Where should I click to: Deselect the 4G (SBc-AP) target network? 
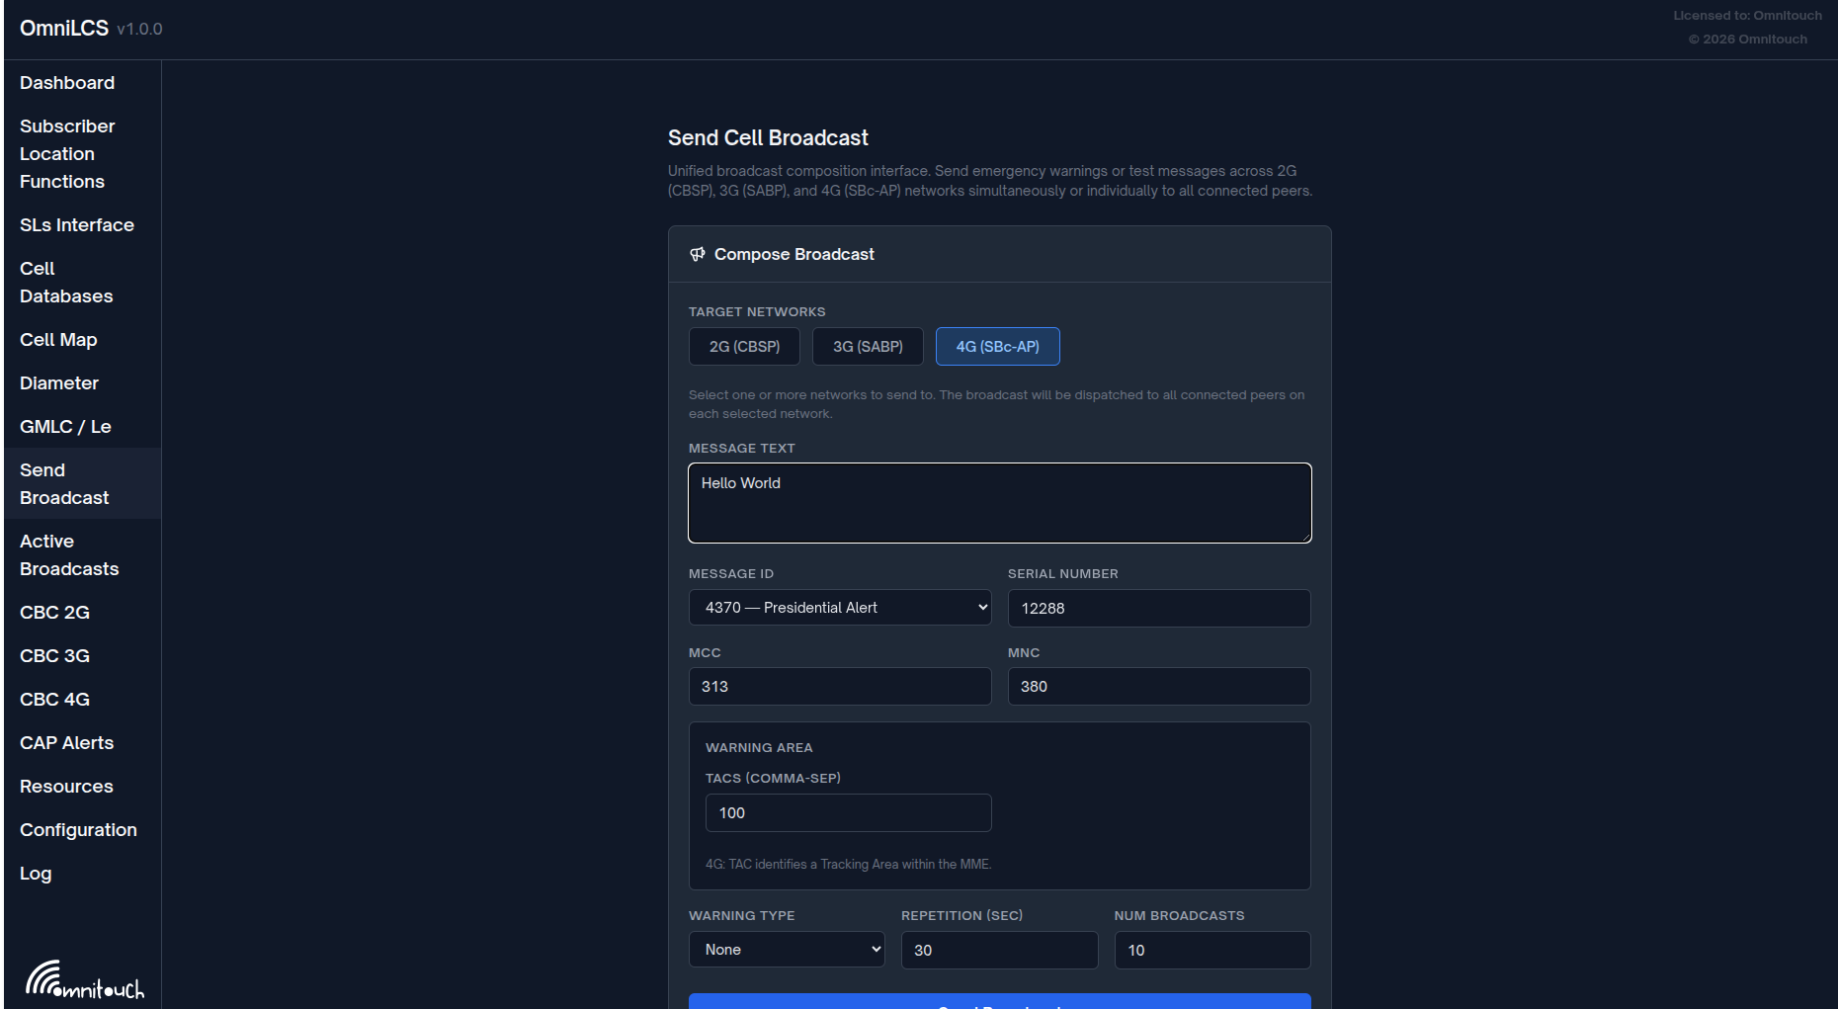(x=997, y=347)
